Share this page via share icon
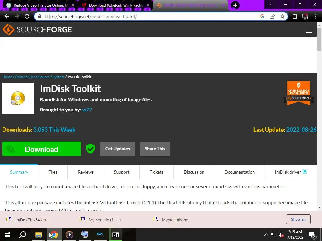Viewport: 322px width, 241px height. (x=272, y=16)
